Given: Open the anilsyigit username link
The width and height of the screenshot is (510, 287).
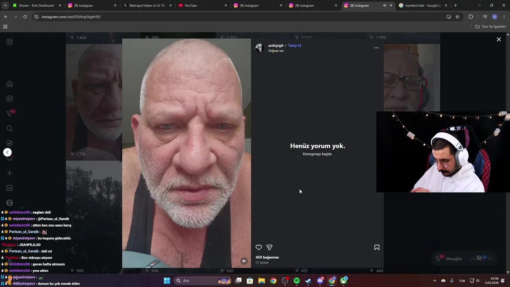Looking at the screenshot, I should pos(276,45).
